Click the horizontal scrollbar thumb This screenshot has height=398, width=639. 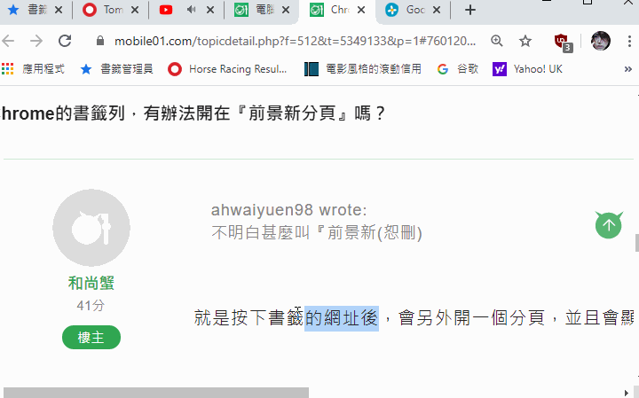tap(156, 393)
